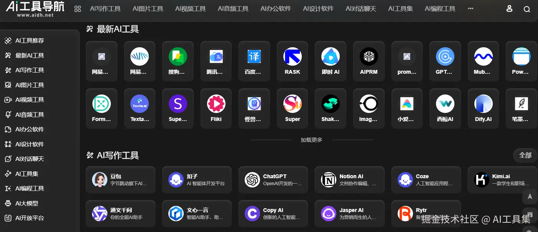This screenshot has width=538, height=232.
Task: Open the Fliki tool card
Action: [216, 108]
